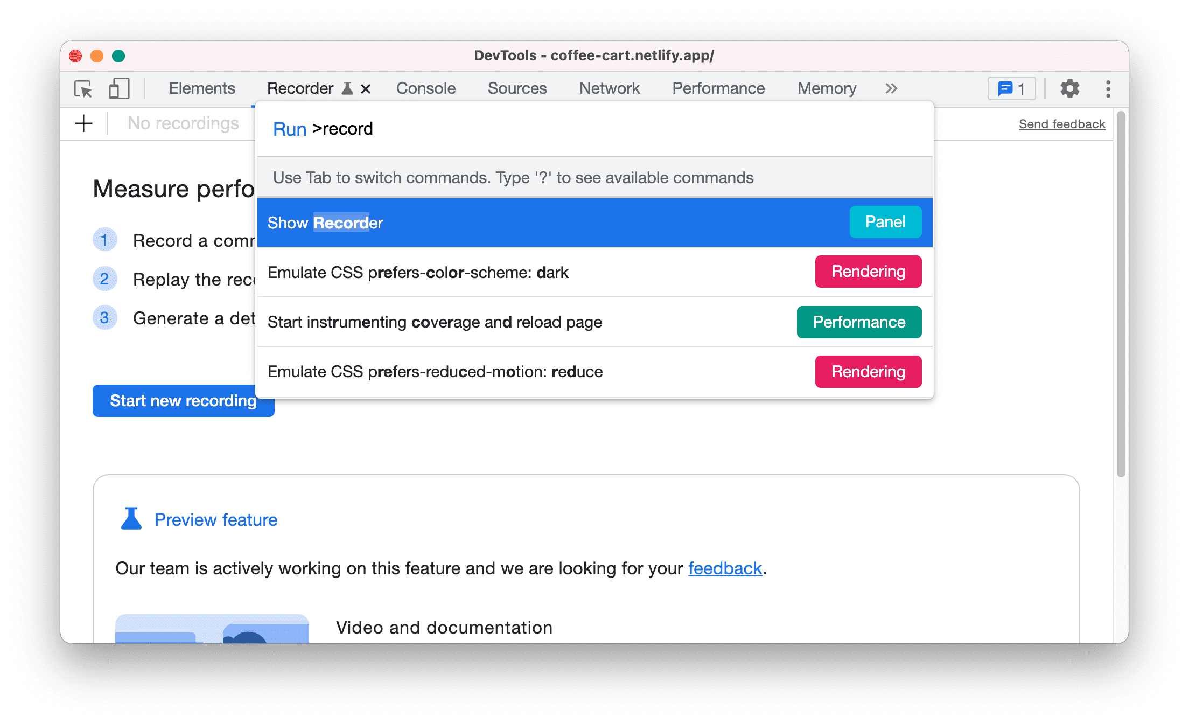
Task: Click the Memory tab icon
Action: pos(828,87)
